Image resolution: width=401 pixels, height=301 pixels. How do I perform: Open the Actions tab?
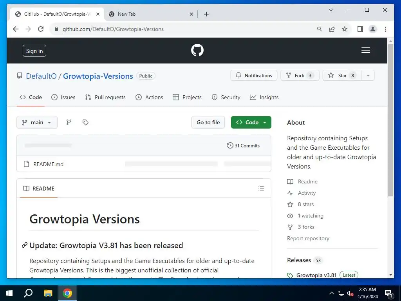point(149,97)
